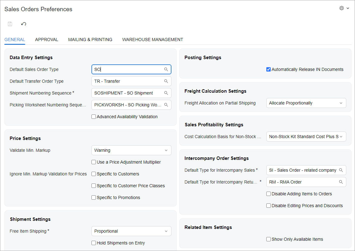This screenshot has height=251, width=355.
Task: Open lookup for Shipment Numbering Sequence
Action: pos(166,93)
